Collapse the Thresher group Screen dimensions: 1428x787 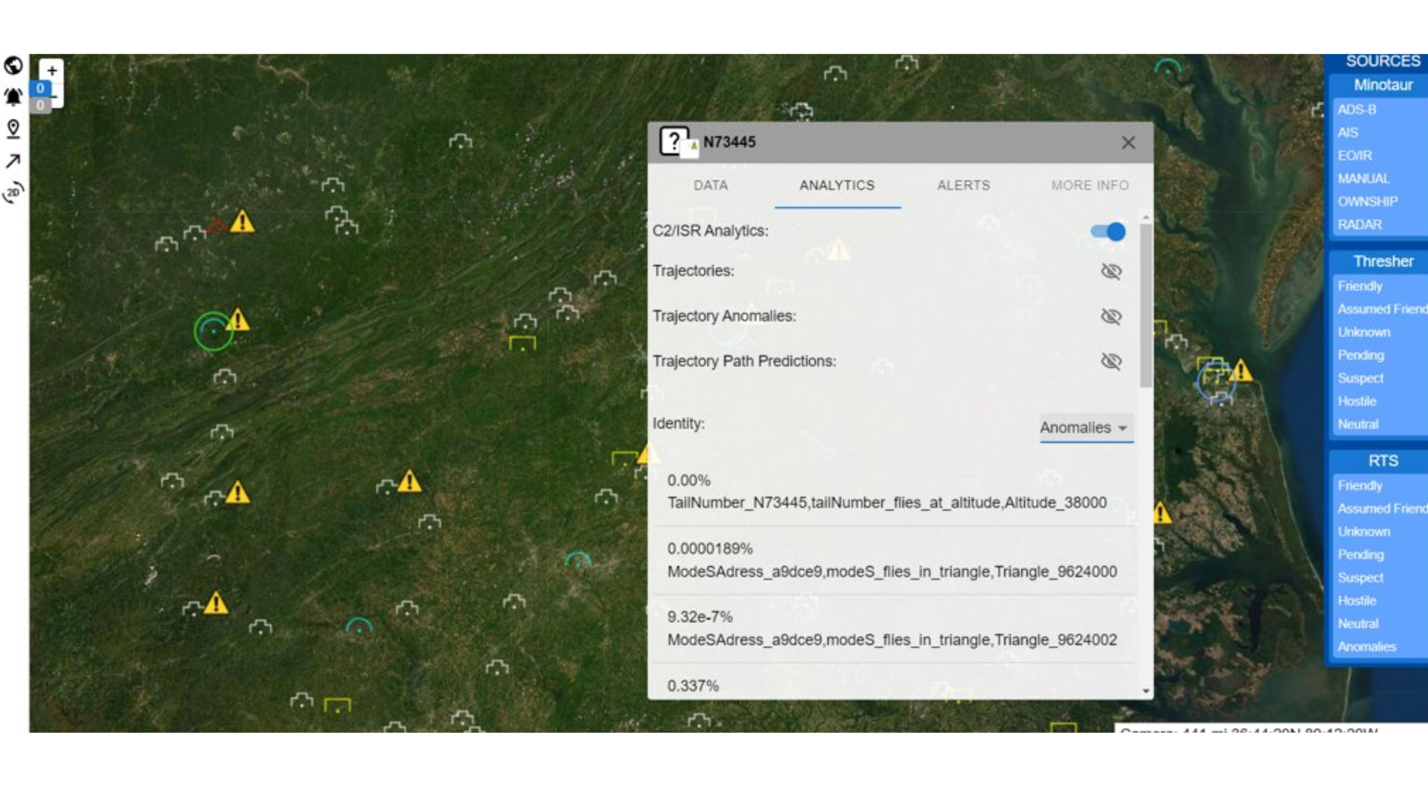point(1383,262)
